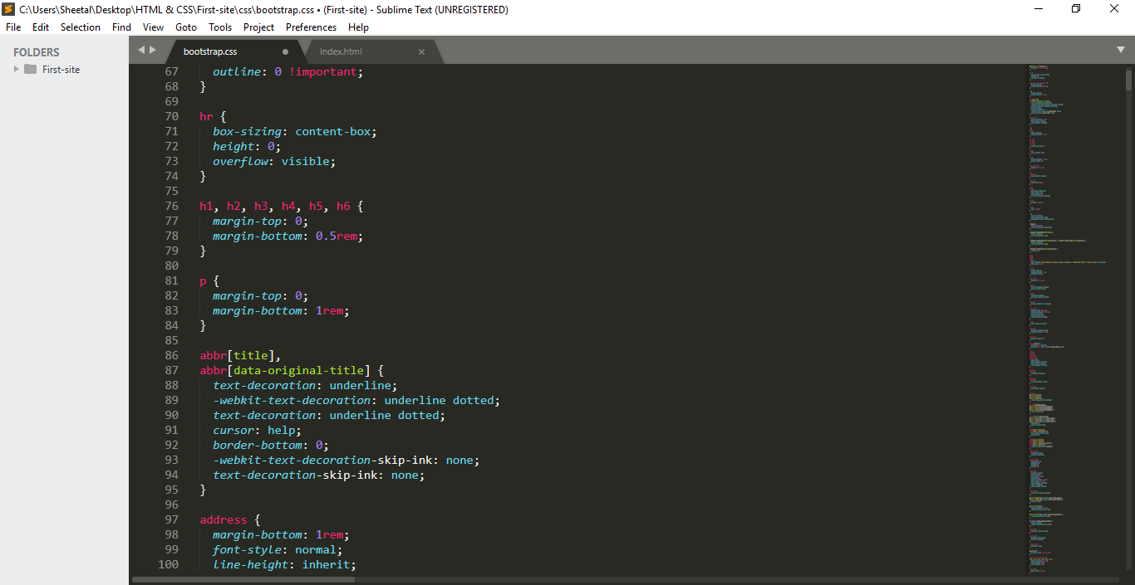Open the Tools menu
This screenshot has width=1135, height=585.
click(220, 27)
